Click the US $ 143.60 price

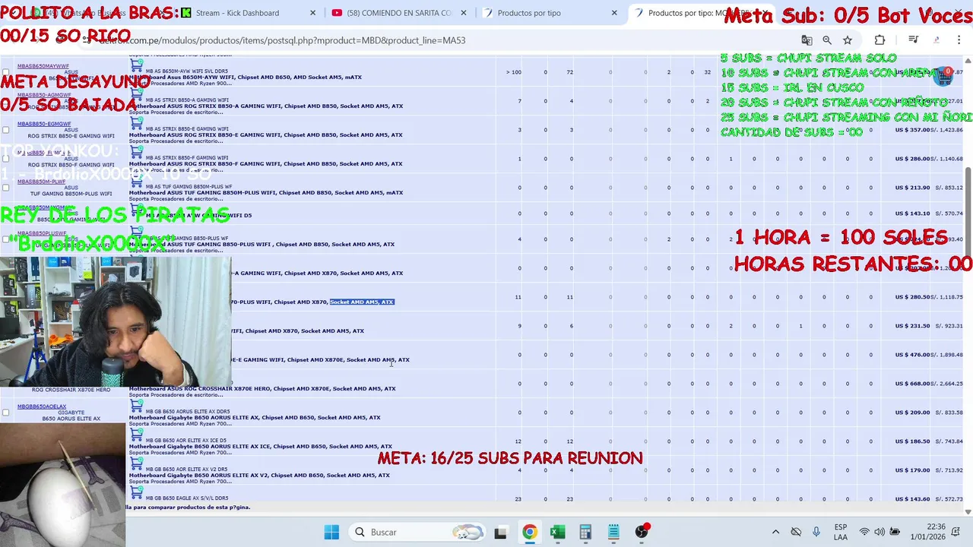click(x=913, y=499)
